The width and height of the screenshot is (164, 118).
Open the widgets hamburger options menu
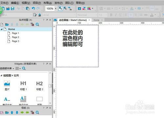(x=18, y=69)
